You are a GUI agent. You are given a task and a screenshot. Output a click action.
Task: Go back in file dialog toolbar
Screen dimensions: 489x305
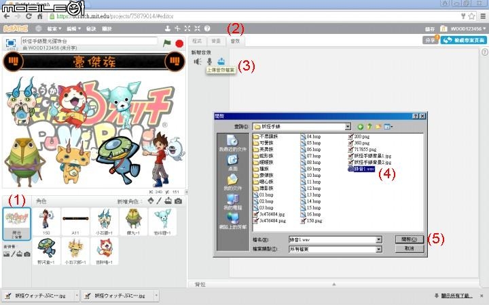360,127
